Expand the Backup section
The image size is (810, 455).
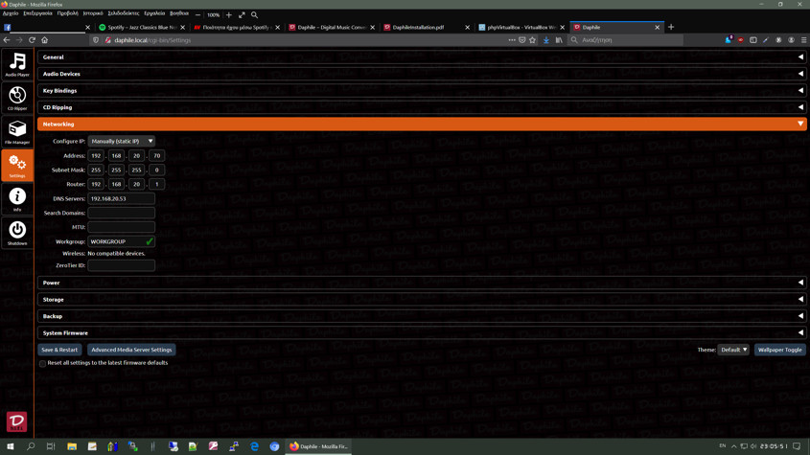tap(422, 316)
